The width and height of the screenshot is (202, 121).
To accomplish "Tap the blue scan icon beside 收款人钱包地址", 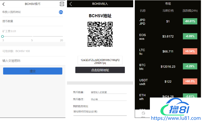I will [61, 12].
